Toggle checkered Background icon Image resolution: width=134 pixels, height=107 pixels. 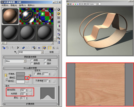point(59,18)
